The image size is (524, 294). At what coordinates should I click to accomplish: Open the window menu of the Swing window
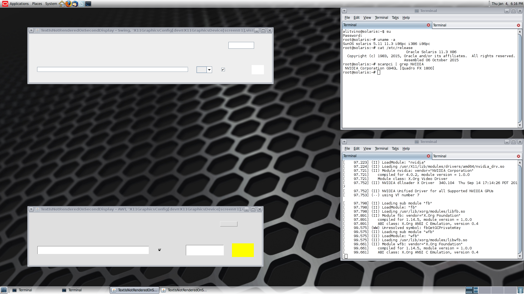(31, 30)
